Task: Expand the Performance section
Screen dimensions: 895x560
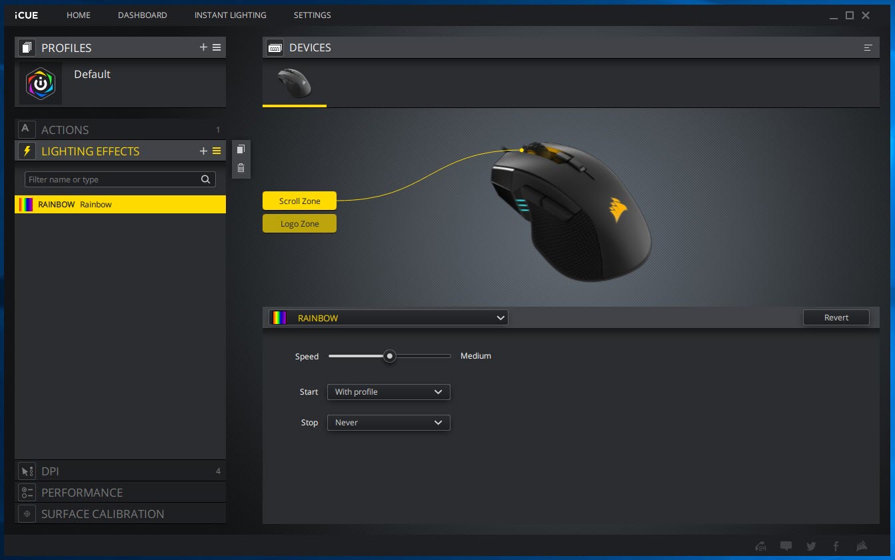Action: tap(120, 492)
